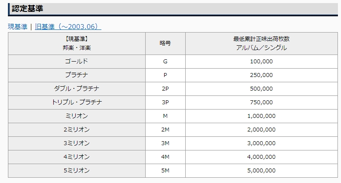Click the 5ミリオン row label

(77, 170)
